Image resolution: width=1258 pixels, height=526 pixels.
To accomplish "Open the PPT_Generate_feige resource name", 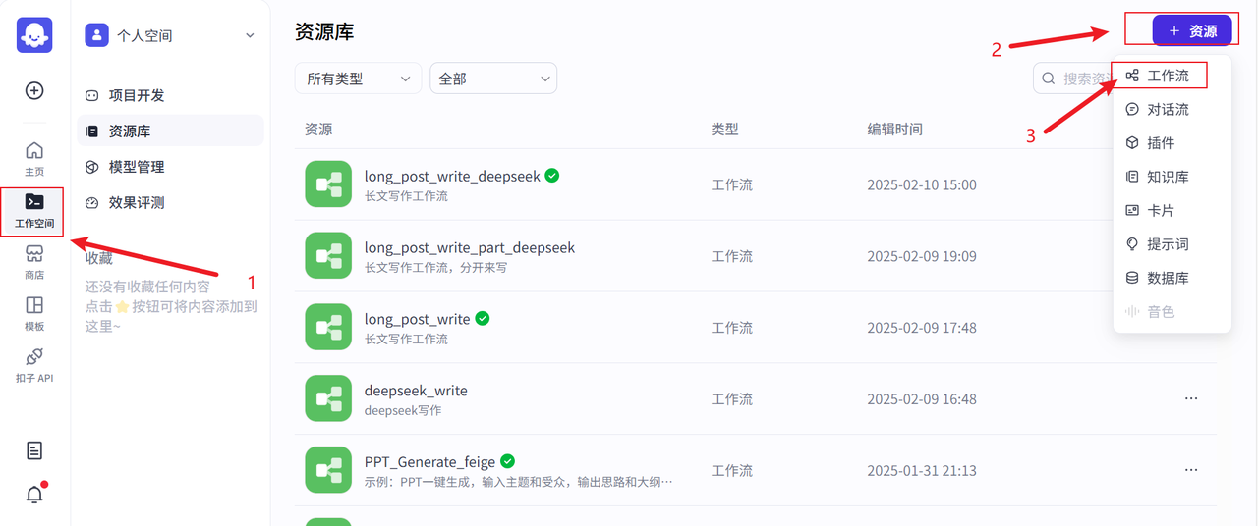I will (x=429, y=461).
